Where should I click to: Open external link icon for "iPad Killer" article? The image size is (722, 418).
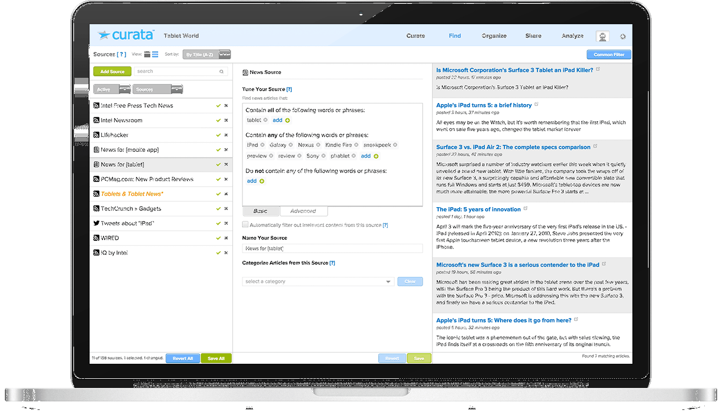click(x=598, y=70)
